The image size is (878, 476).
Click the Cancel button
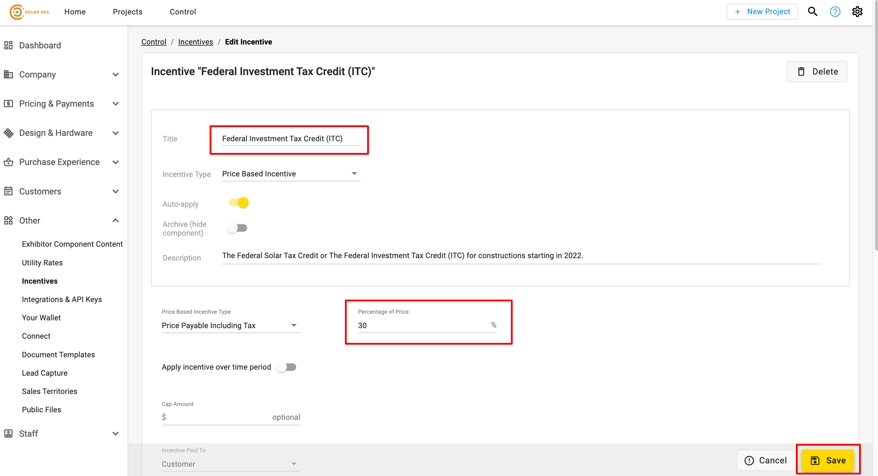pos(766,460)
